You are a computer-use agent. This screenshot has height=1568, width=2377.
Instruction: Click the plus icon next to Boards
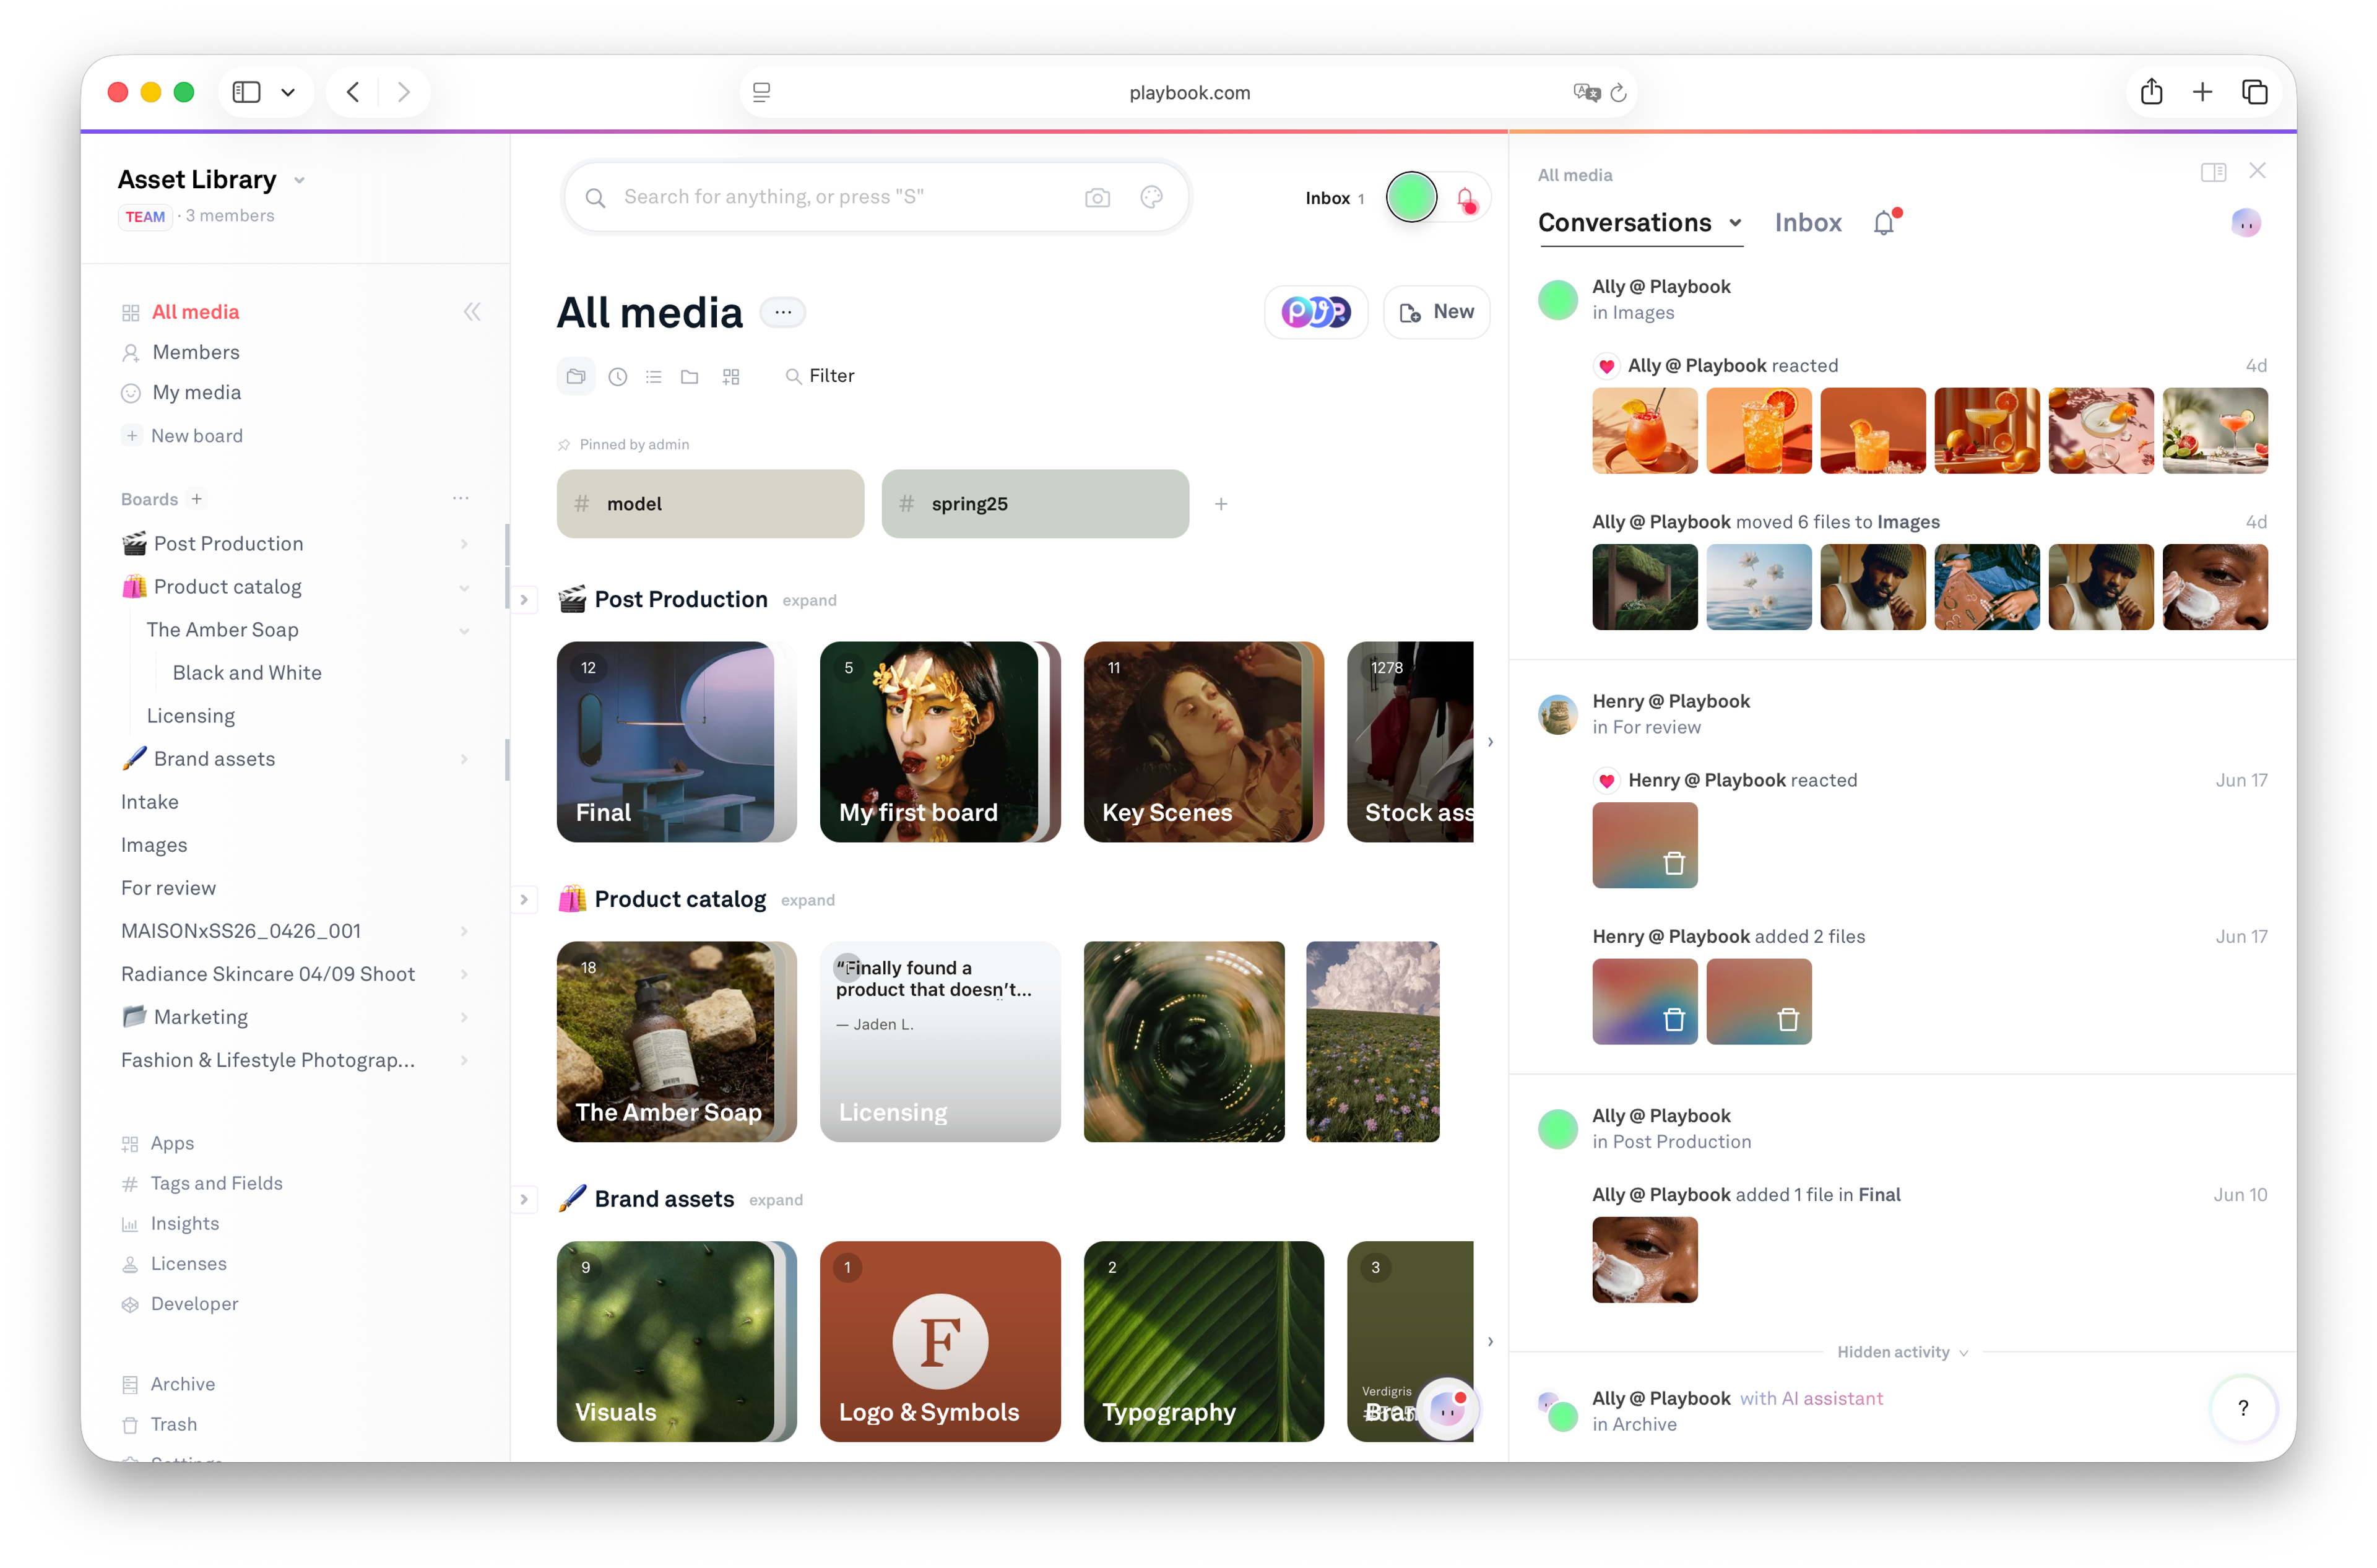tap(197, 499)
